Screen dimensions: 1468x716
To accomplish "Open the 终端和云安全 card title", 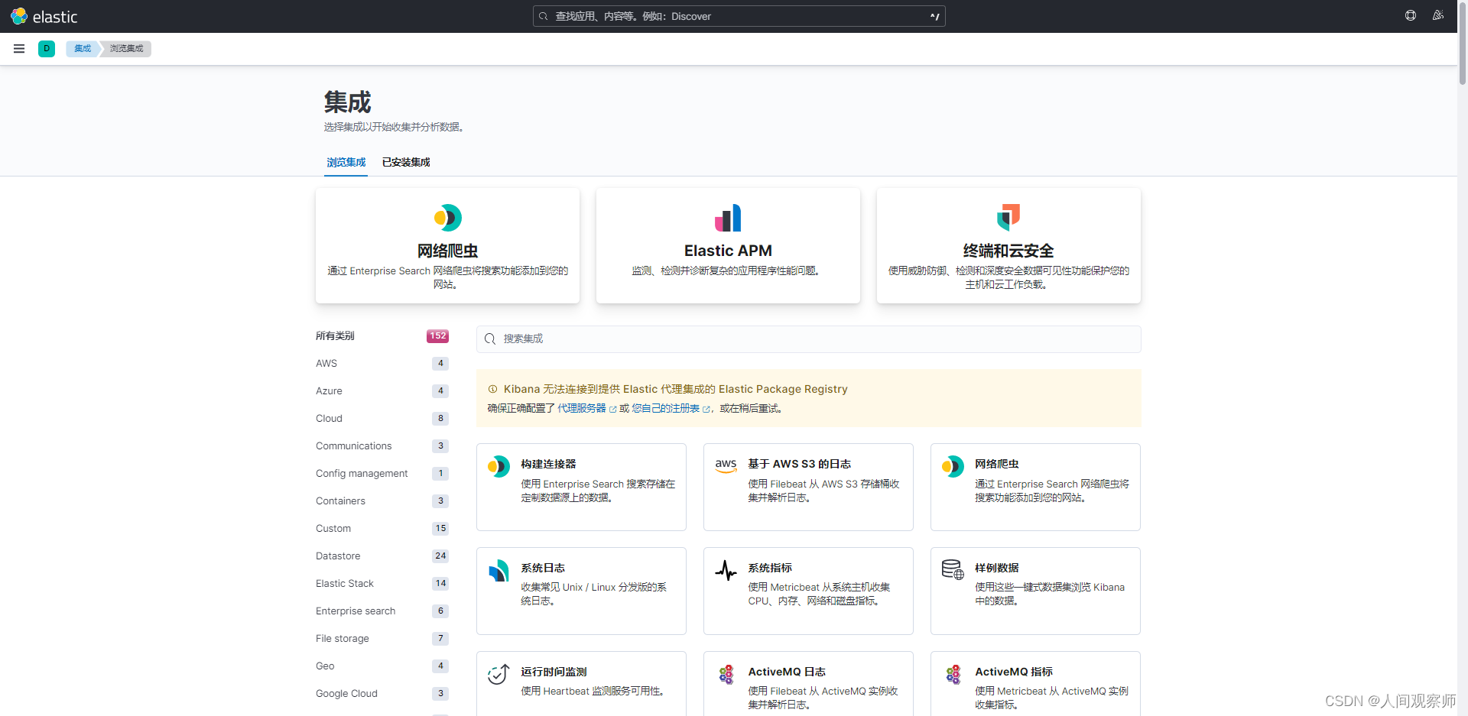I will [1008, 251].
